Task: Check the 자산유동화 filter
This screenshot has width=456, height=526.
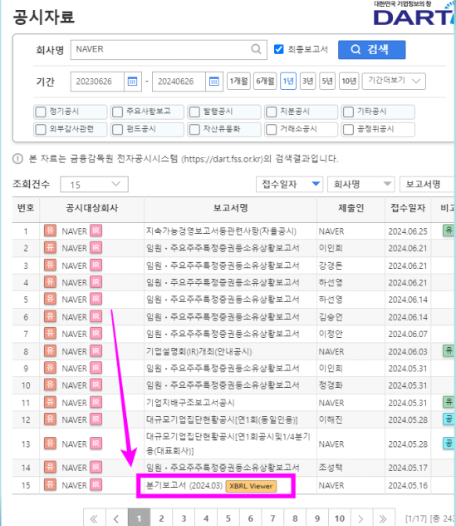Action: pyautogui.click(x=194, y=129)
